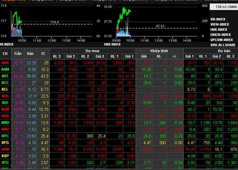
Task: Click the VN INDEX intraday chart
Action: (51, 21)
